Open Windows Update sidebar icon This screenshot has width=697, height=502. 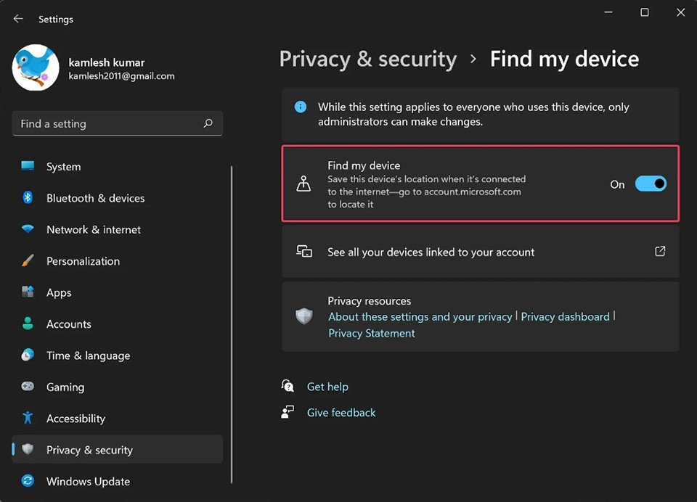27,481
